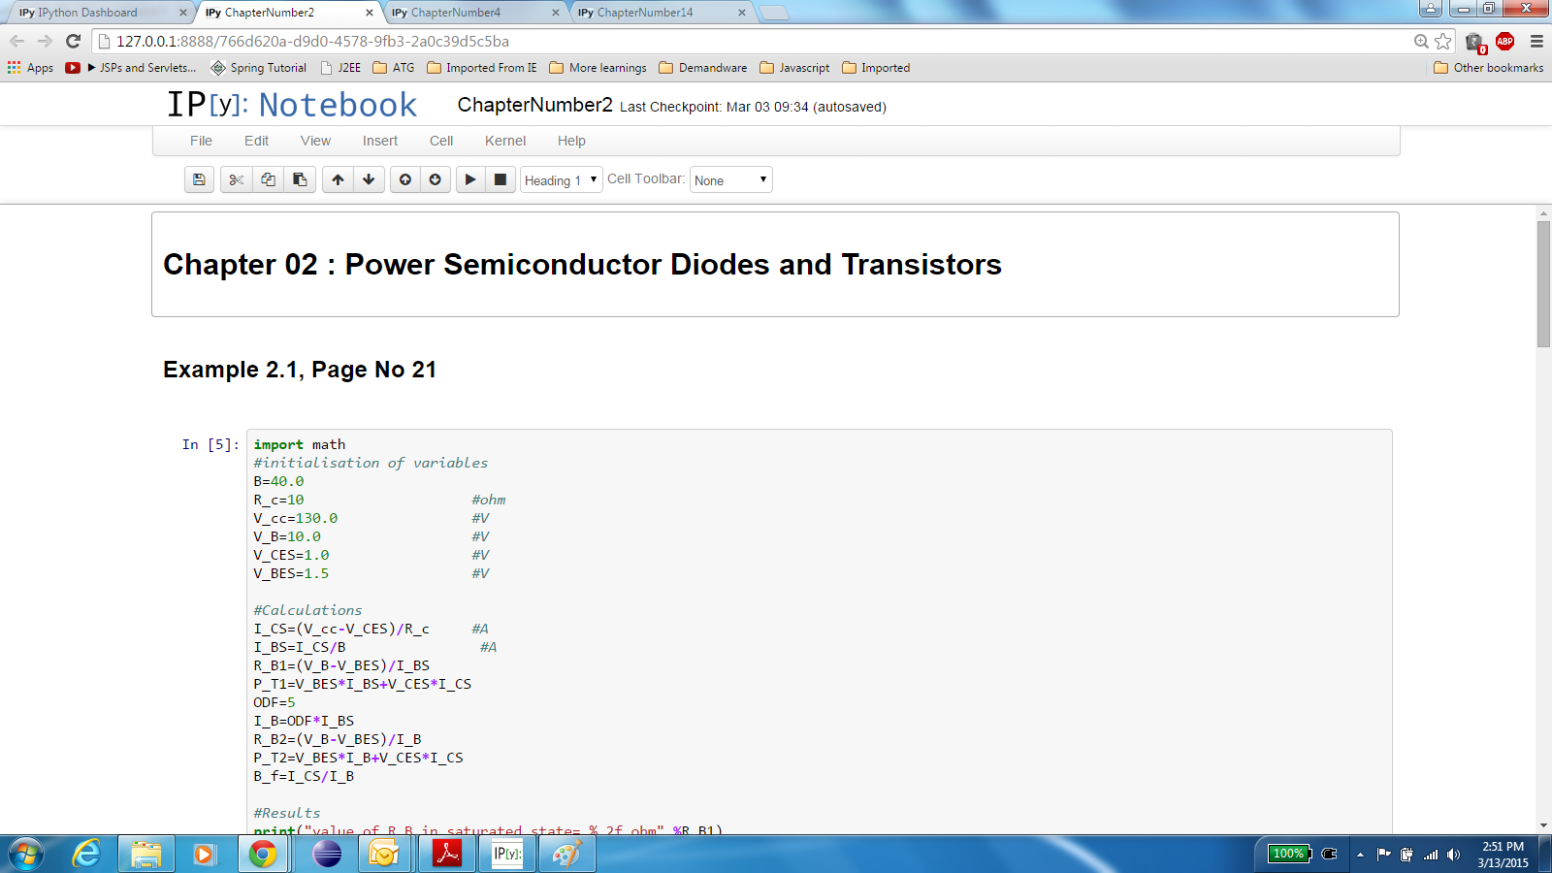Expand the Cell Toolbar None dropdown

pos(730,180)
